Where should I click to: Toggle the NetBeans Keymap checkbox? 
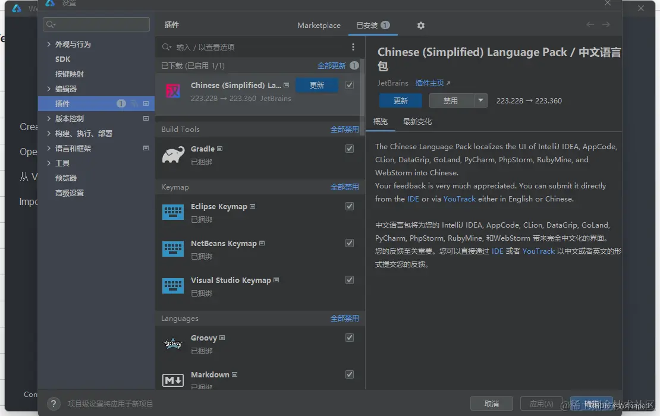point(350,243)
